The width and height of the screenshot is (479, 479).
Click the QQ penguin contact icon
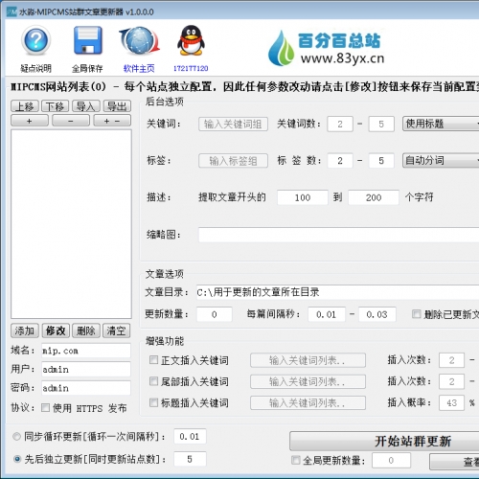click(191, 40)
